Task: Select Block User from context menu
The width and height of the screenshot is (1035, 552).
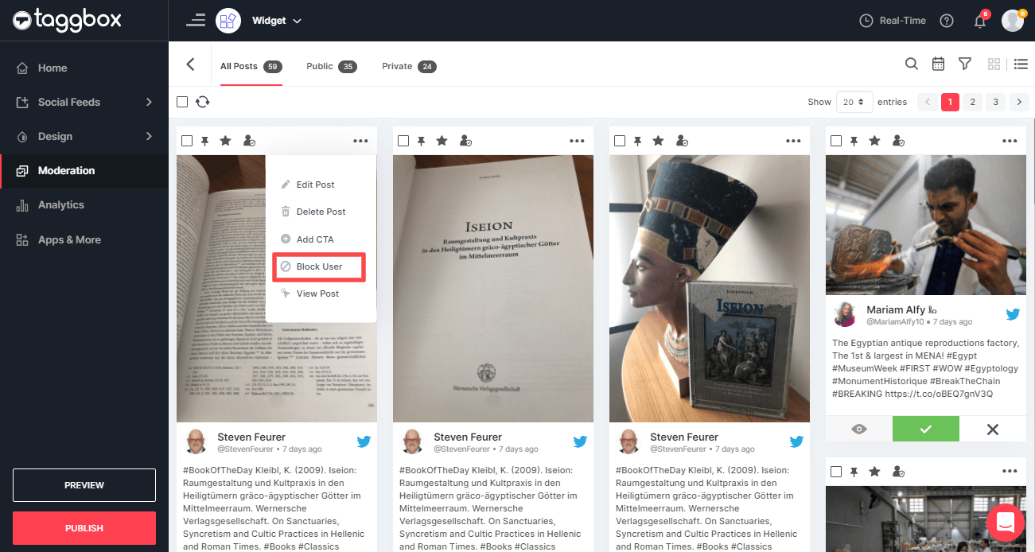Action: pyautogui.click(x=319, y=266)
